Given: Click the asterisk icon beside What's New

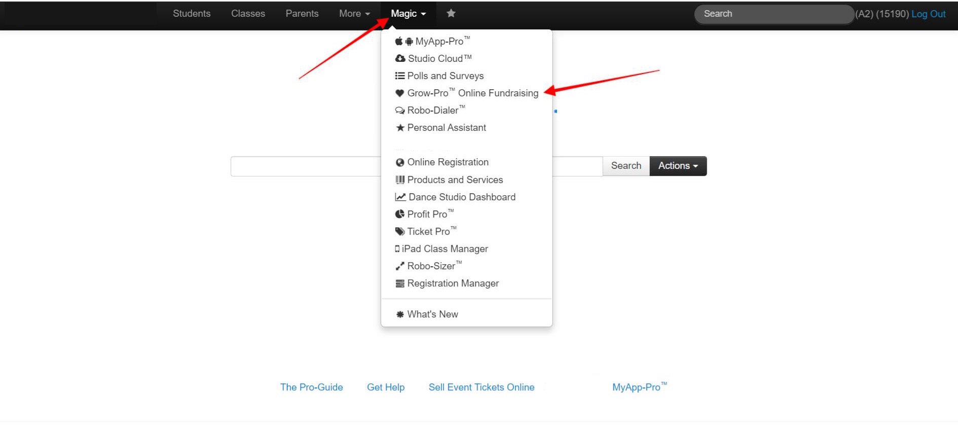Looking at the screenshot, I should [x=400, y=314].
